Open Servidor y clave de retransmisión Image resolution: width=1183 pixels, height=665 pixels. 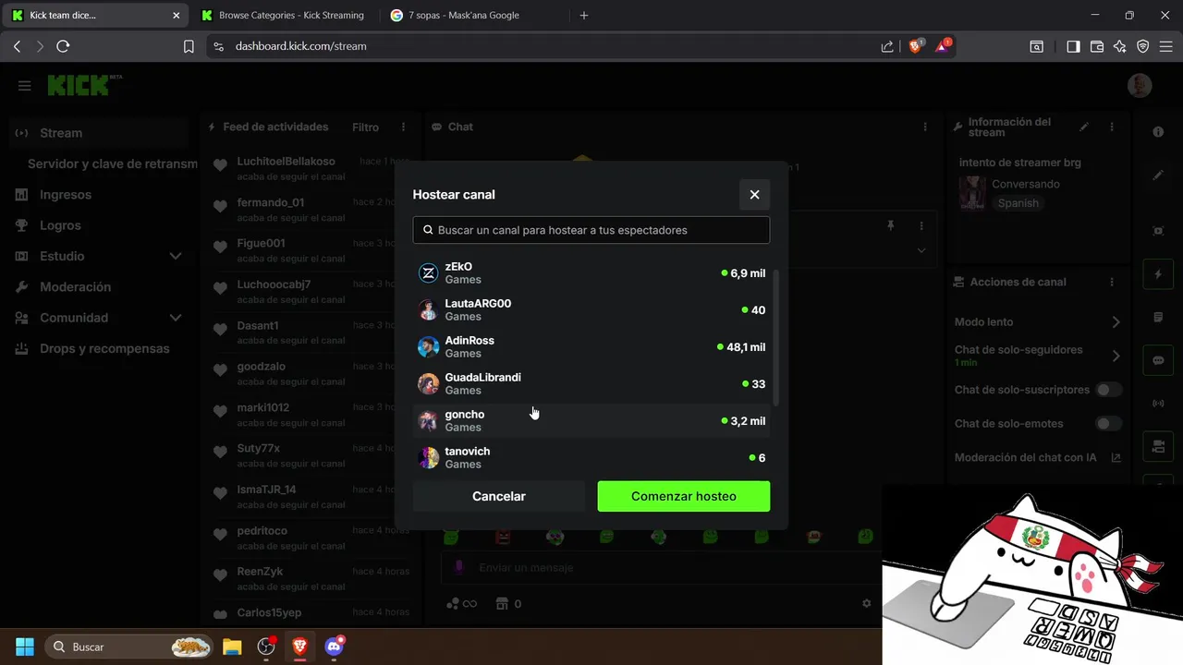tap(112, 163)
